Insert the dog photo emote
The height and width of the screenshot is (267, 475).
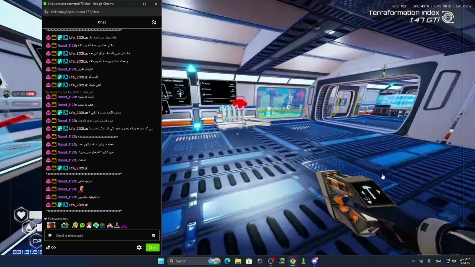point(51,225)
